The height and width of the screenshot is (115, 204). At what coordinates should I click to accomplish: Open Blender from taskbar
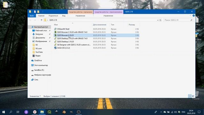coord(64,112)
